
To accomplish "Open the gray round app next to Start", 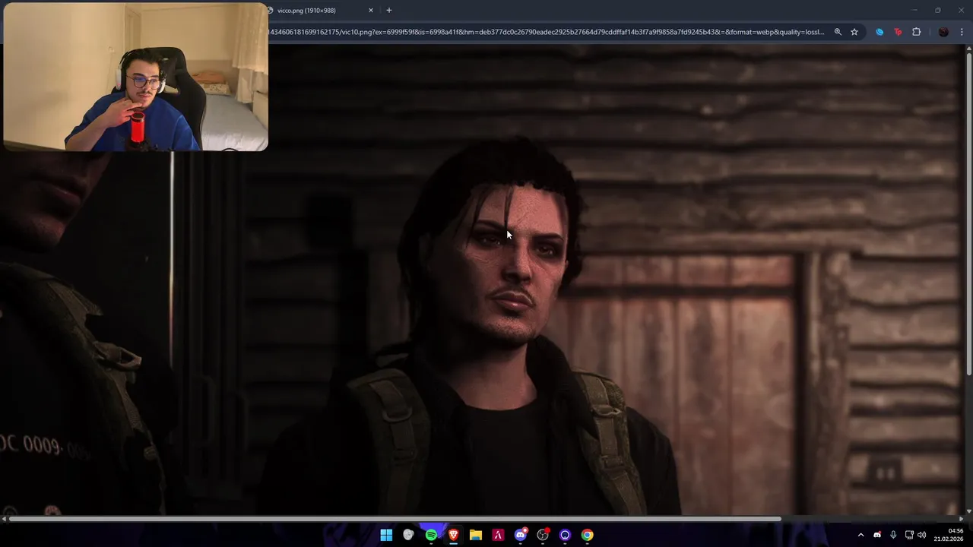I will [408, 535].
